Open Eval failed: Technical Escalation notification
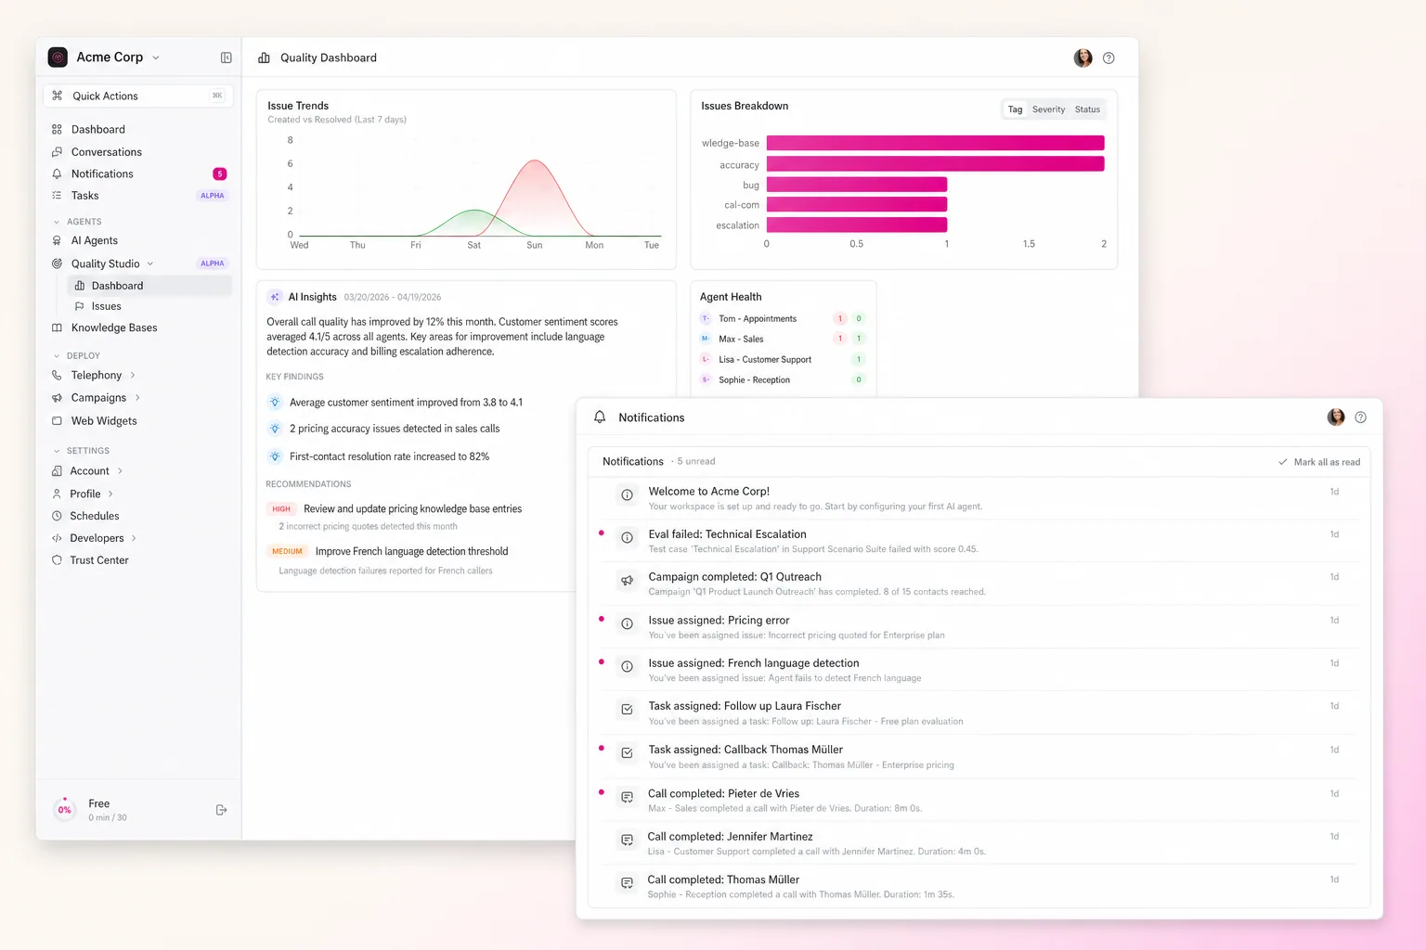 (x=979, y=541)
